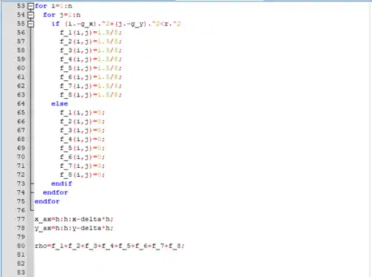Place cursor on endif keyword

click(x=62, y=183)
